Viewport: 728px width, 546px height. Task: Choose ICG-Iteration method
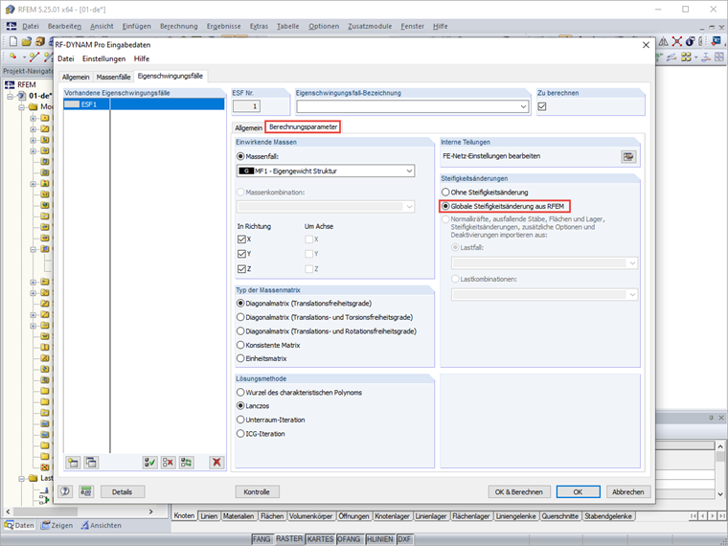pos(240,434)
